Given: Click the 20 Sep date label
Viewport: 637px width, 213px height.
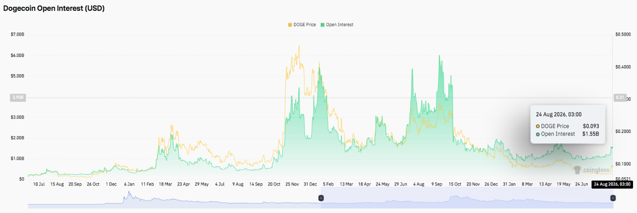Looking at the screenshot, I should click(x=75, y=185).
